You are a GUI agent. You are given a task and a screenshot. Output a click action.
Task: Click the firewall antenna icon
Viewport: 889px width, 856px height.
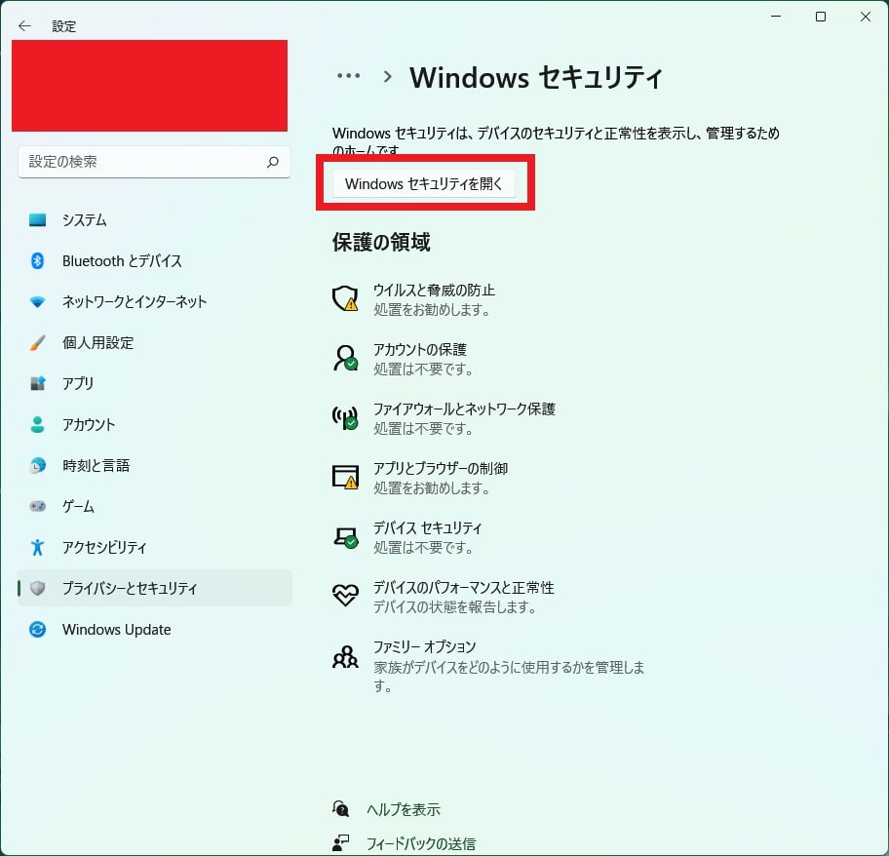click(345, 418)
